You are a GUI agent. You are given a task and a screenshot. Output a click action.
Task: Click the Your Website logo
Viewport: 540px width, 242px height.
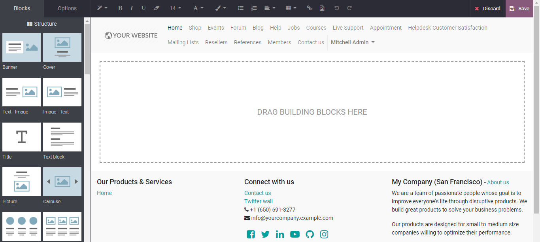point(131,35)
